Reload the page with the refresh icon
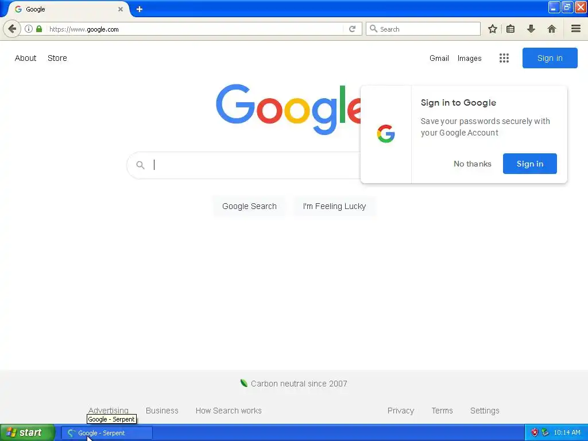Viewport: 588px width, 441px height. tap(352, 29)
